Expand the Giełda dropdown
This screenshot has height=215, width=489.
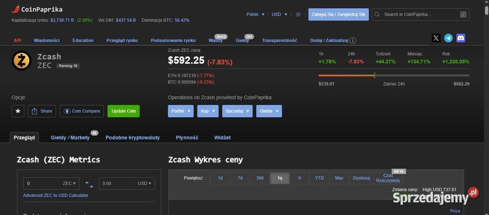(269, 111)
